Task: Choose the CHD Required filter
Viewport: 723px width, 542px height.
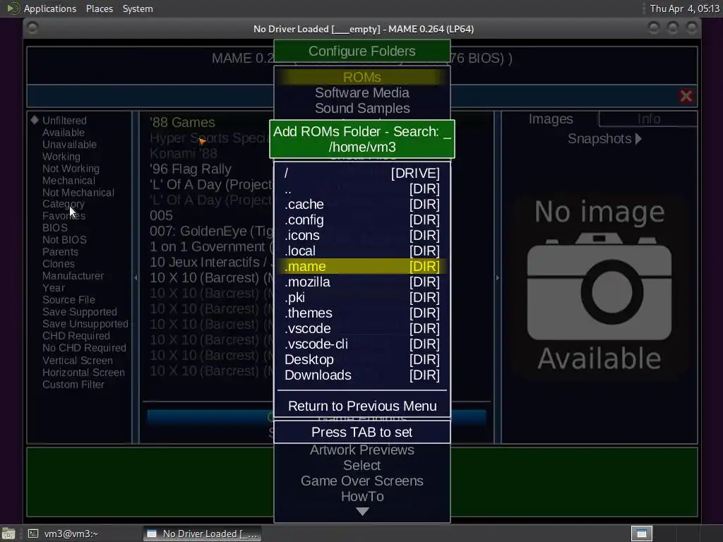Action: (76, 335)
